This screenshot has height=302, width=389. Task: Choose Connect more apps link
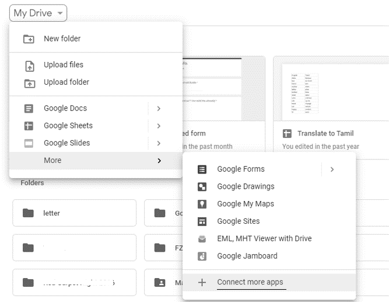point(250,282)
